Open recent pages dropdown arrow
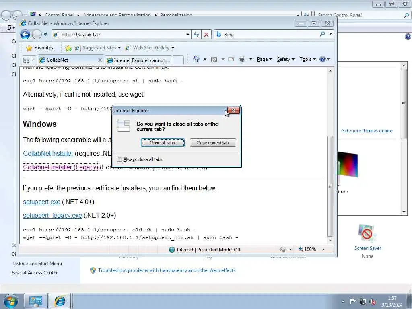Image resolution: width=412 pixels, height=309 pixels. (46, 35)
